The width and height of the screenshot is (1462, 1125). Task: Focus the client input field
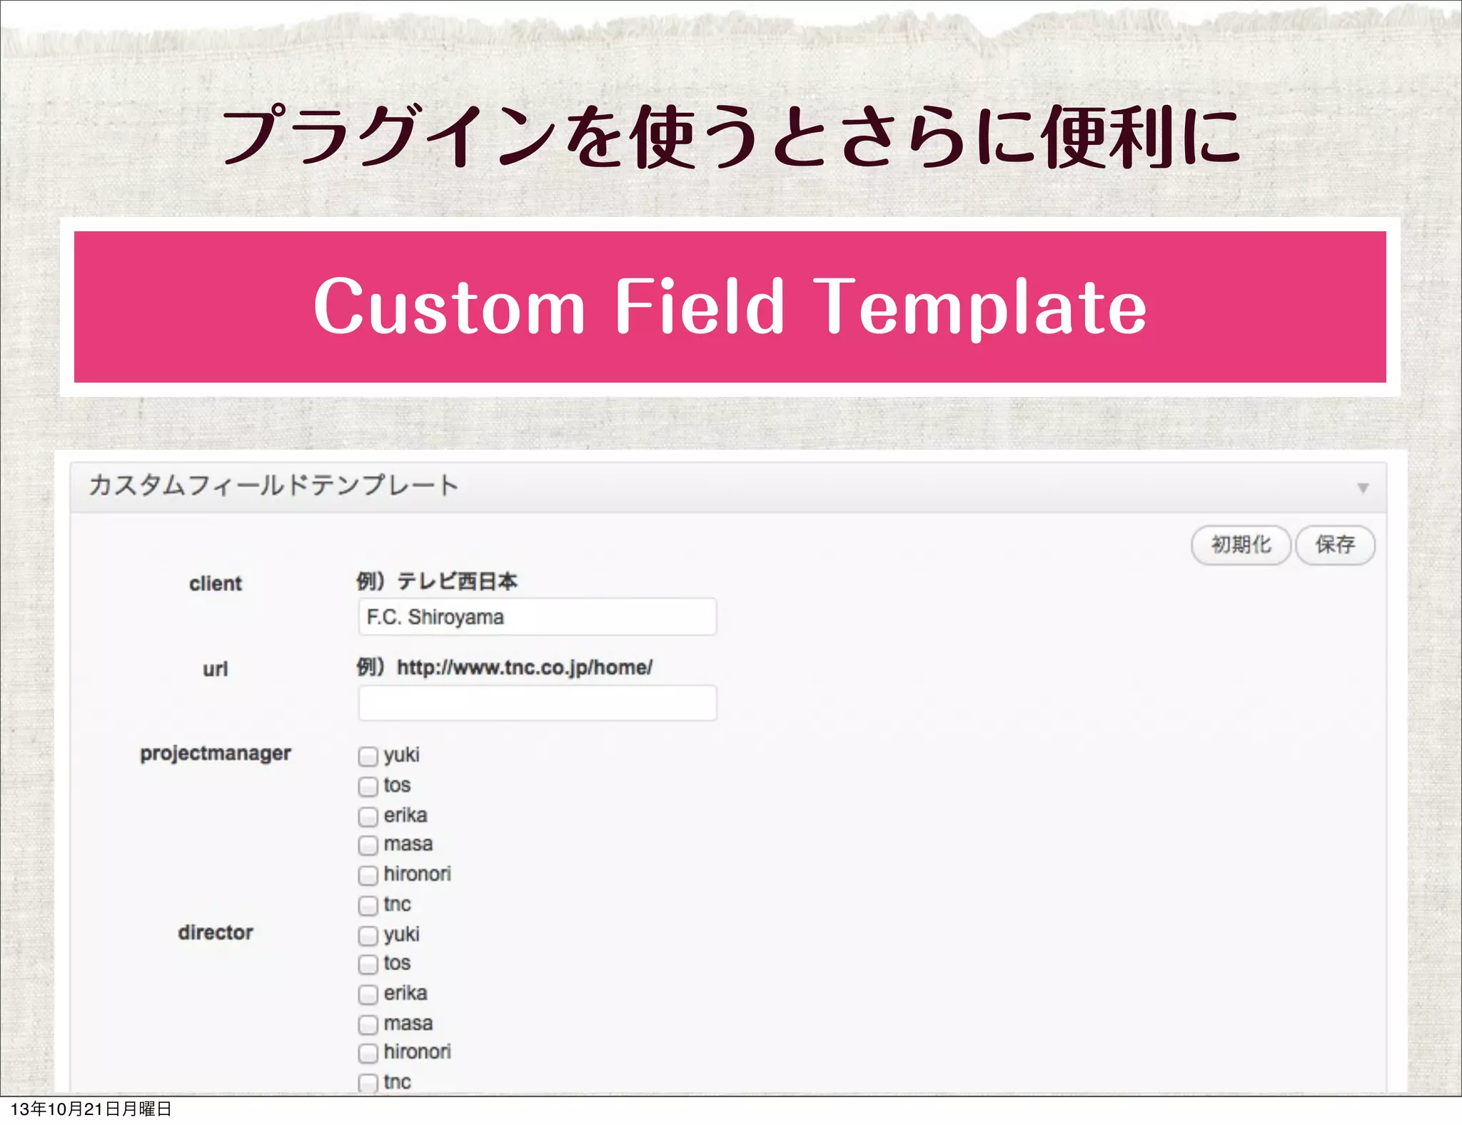tap(538, 617)
